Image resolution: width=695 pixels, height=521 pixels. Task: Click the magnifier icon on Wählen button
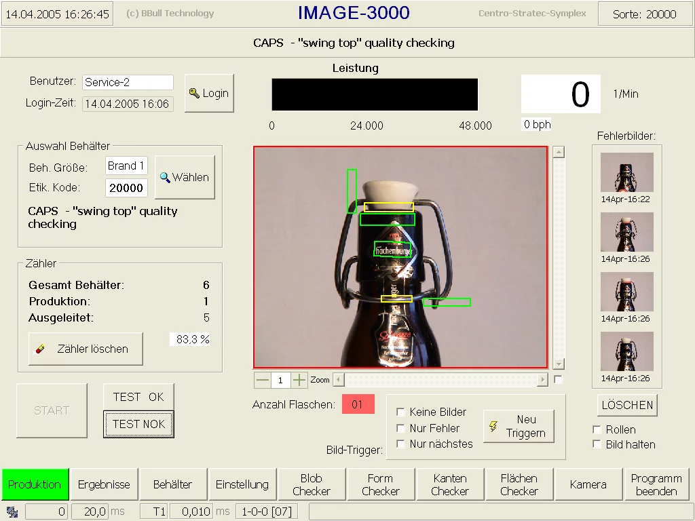[x=164, y=177]
